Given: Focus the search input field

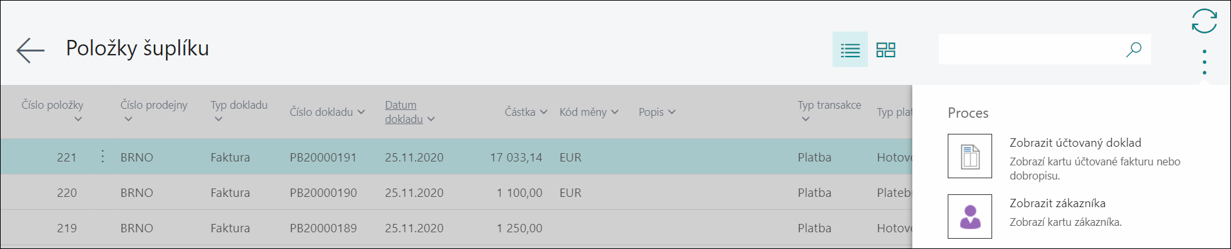Looking at the screenshot, I should [x=1031, y=50].
